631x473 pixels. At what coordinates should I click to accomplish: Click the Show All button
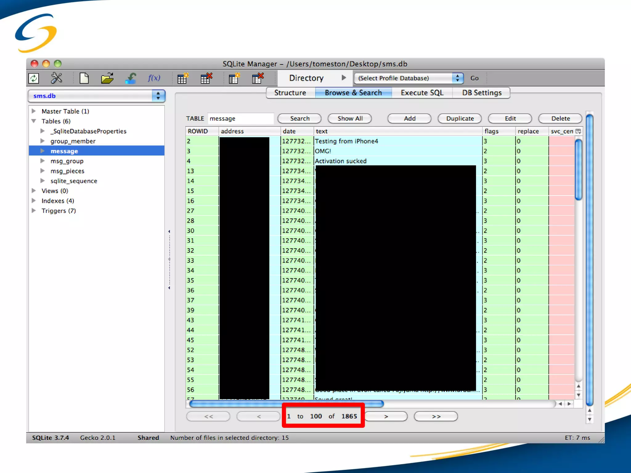click(x=350, y=119)
